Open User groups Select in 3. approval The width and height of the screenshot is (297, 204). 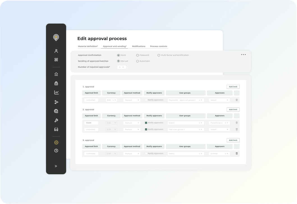186,154
